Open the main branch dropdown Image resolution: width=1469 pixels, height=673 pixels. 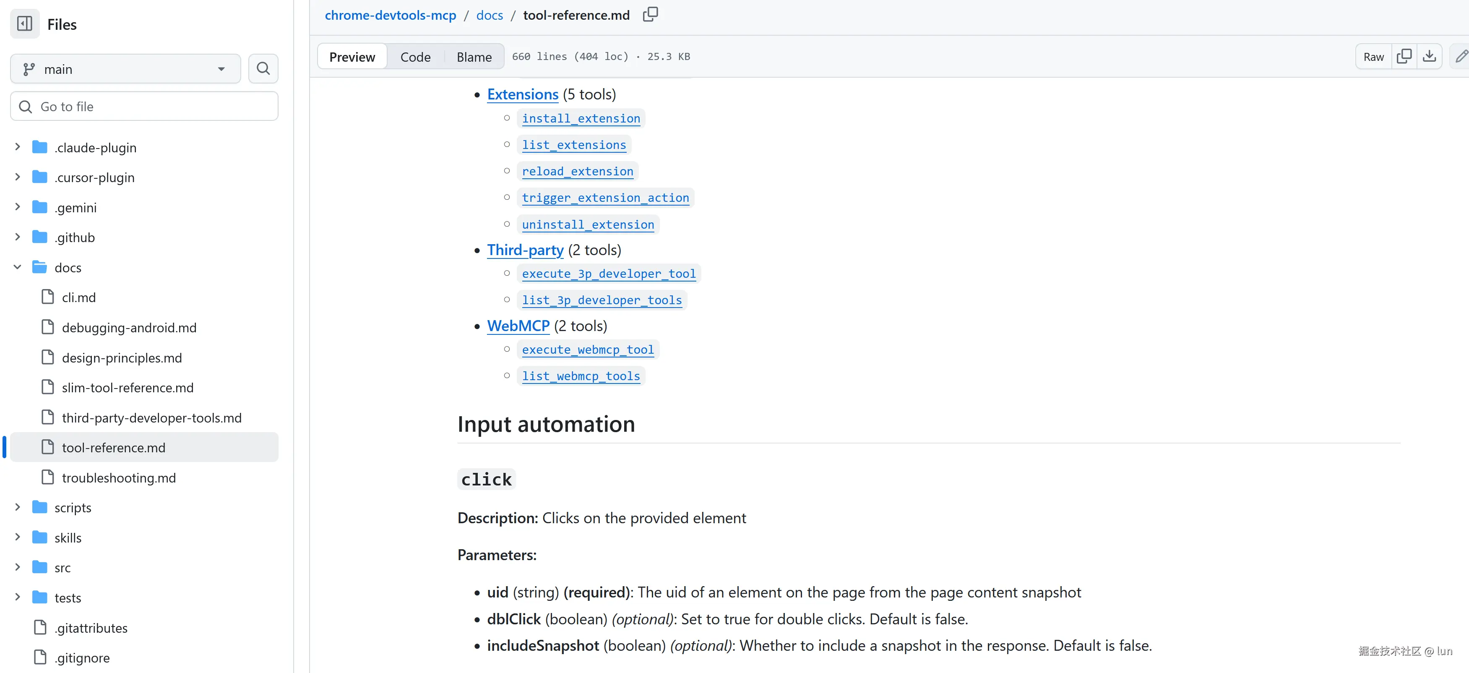[125, 69]
